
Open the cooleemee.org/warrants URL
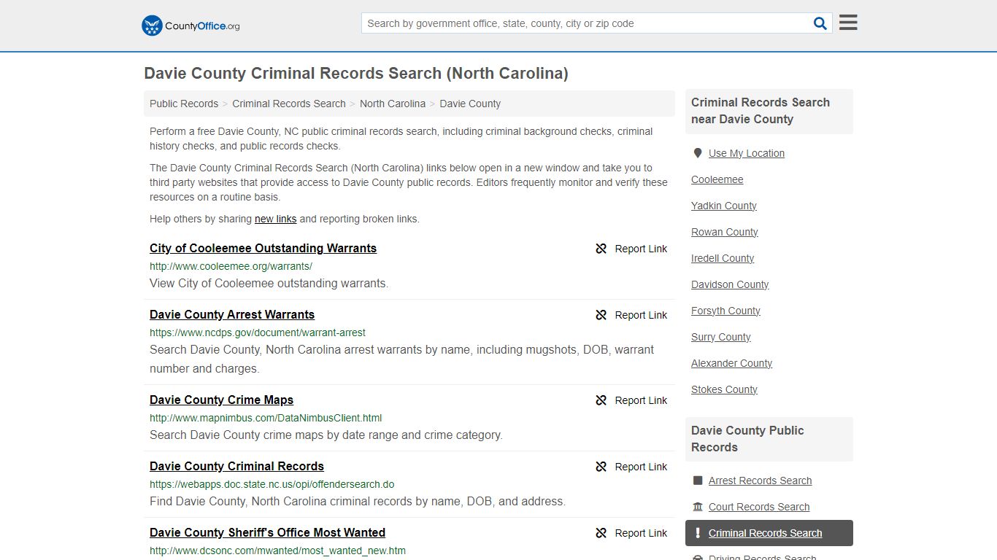pyautogui.click(x=231, y=266)
